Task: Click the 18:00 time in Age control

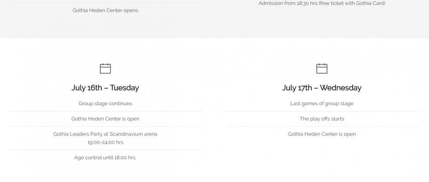Action: [120, 157]
